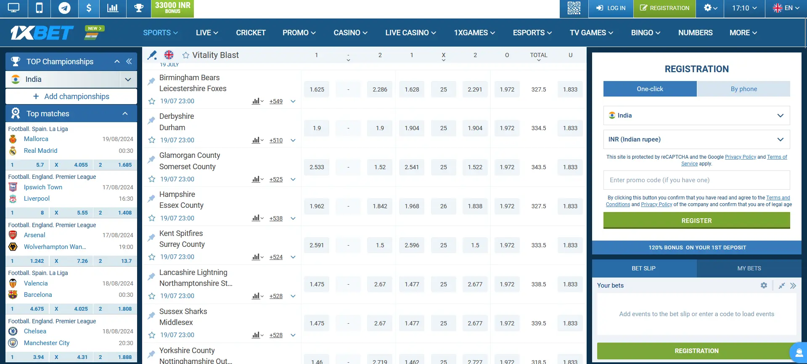Viewport: 807px width, 364px height.
Task: Click the UK flag icon beside Vitality Blast
Action: 169,55
